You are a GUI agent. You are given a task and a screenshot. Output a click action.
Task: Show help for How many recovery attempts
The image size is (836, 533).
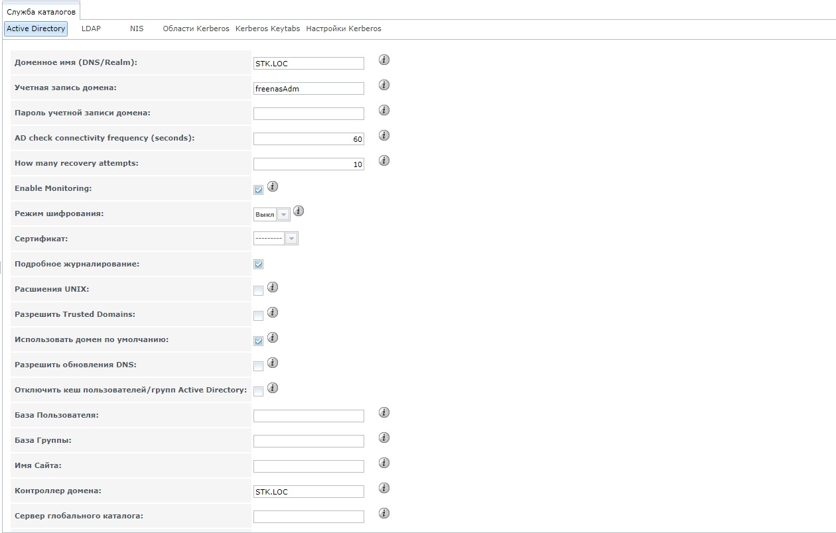click(x=384, y=160)
